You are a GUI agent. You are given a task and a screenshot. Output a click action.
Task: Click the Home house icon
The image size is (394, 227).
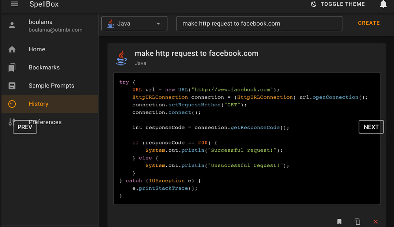point(12,49)
